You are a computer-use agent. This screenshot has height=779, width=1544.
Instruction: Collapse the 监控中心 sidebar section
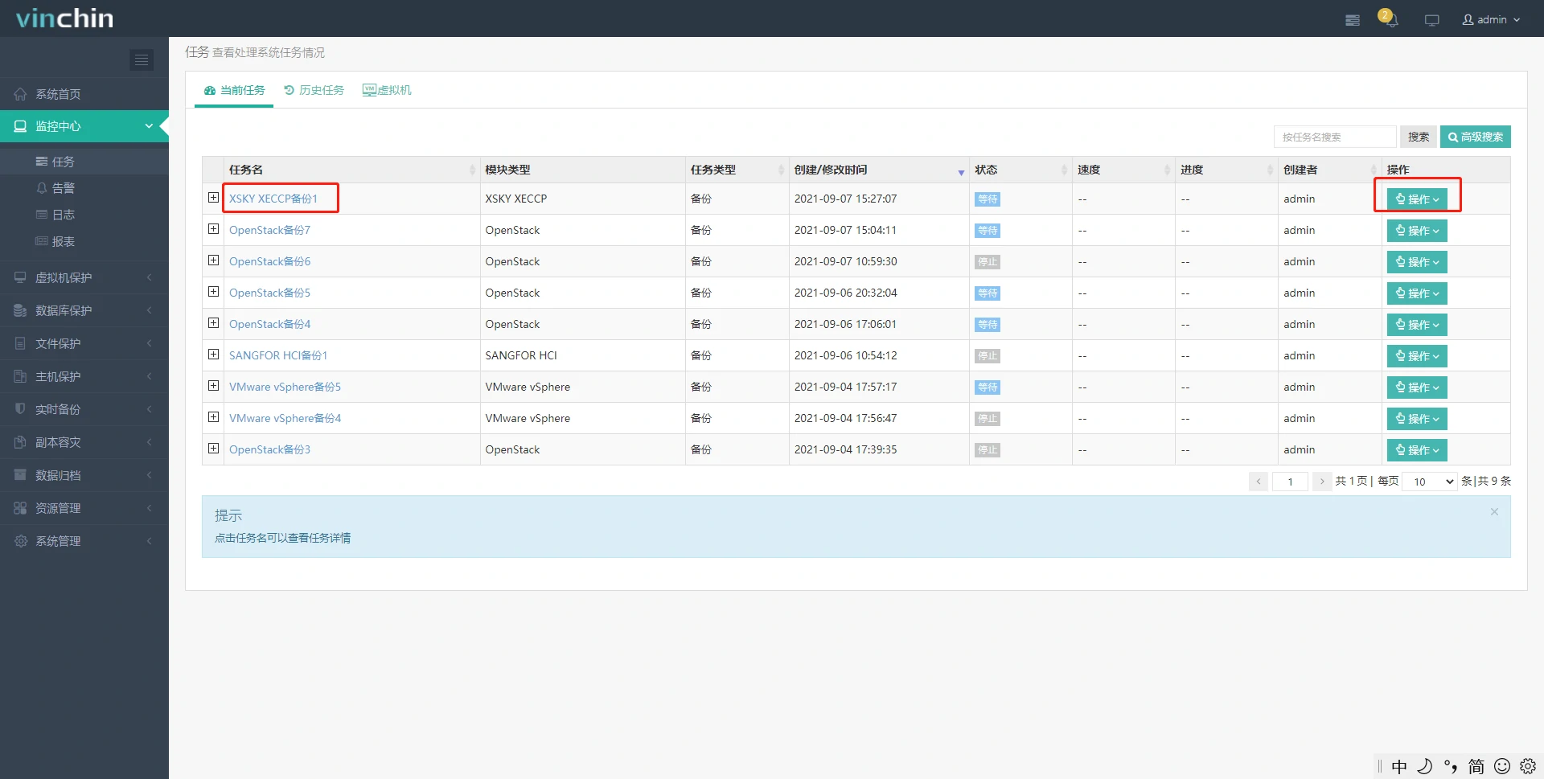[84, 126]
